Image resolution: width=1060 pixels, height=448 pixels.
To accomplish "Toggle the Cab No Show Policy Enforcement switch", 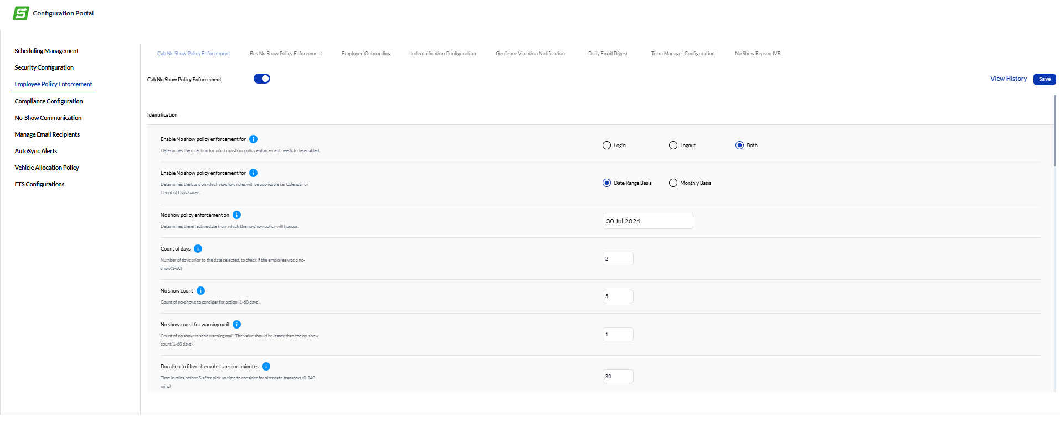I will tap(262, 79).
